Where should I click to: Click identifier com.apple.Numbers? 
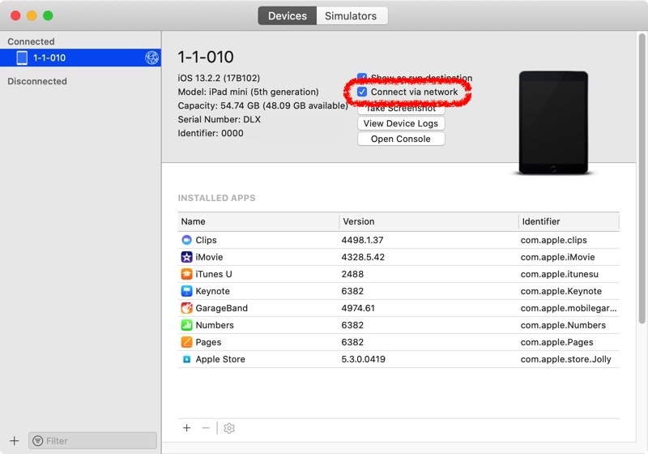coord(563,325)
